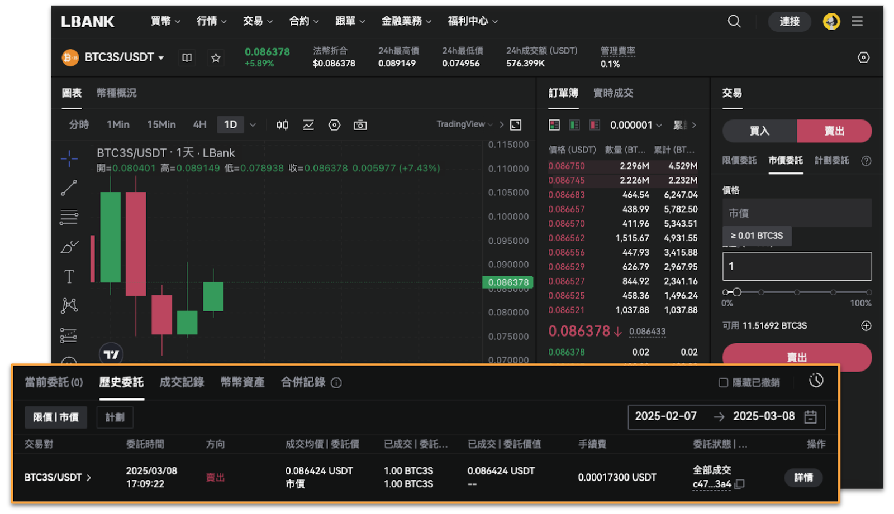Click the quantity input field

797,266
